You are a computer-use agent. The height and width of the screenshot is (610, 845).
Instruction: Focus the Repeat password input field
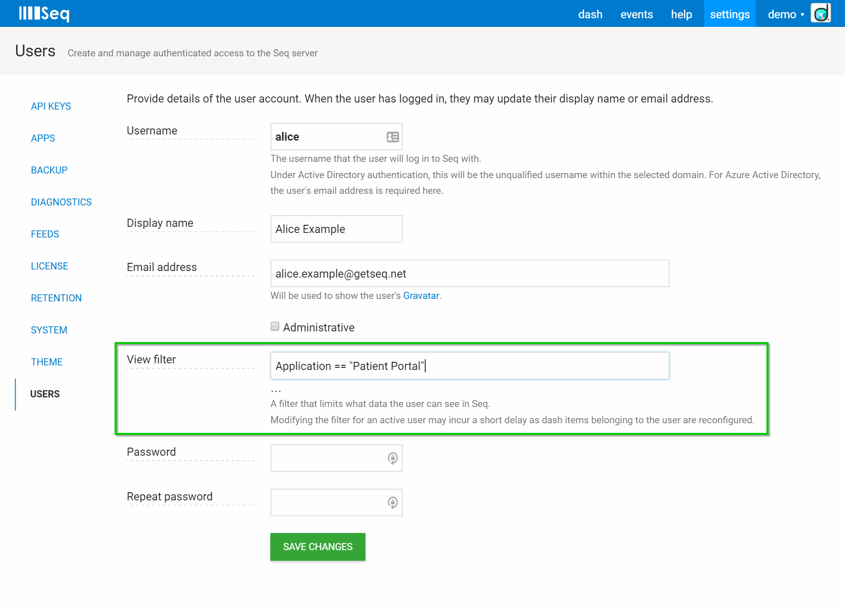(336, 502)
